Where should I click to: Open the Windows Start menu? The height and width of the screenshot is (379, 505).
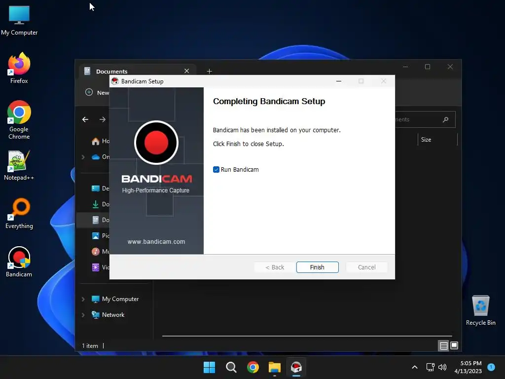point(209,367)
